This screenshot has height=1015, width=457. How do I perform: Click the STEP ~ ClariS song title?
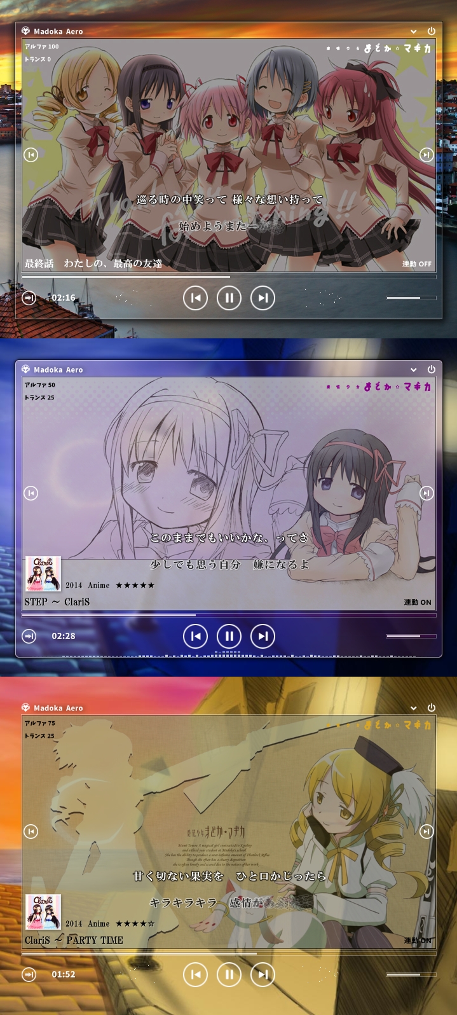click(x=57, y=602)
